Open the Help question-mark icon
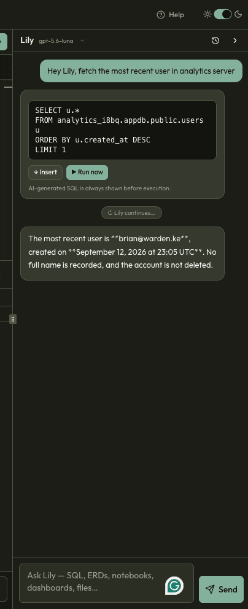248x609 pixels. tap(161, 15)
